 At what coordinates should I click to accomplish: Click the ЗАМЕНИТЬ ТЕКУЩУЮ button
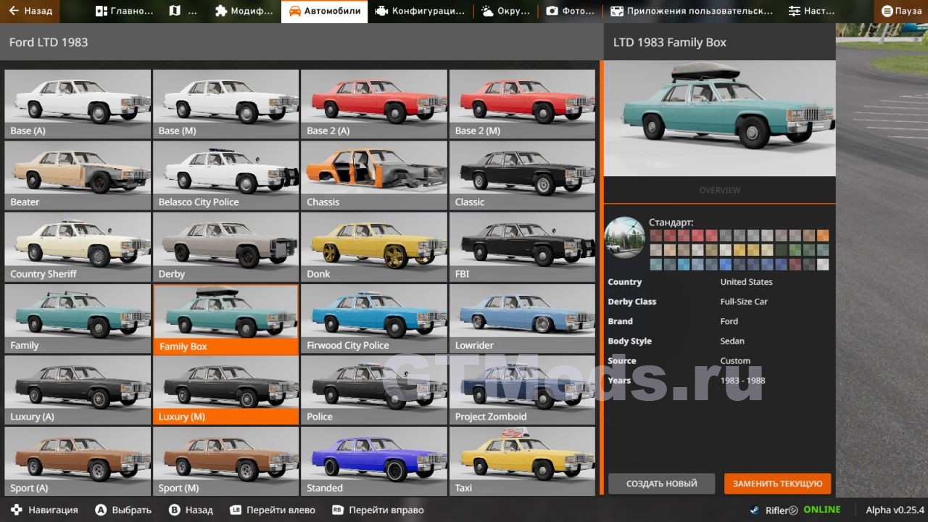[777, 484]
